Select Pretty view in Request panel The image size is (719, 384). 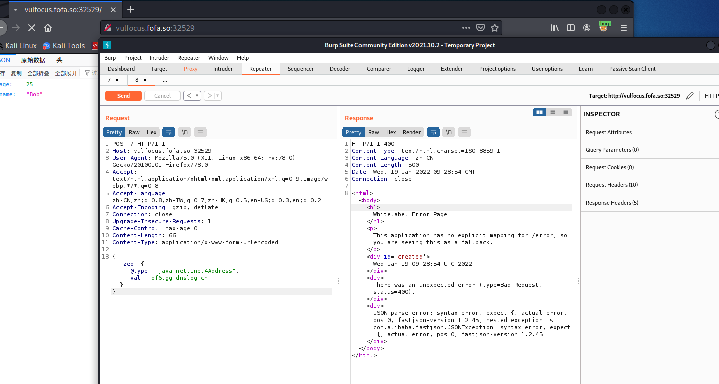pyautogui.click(x=114, y=132)
